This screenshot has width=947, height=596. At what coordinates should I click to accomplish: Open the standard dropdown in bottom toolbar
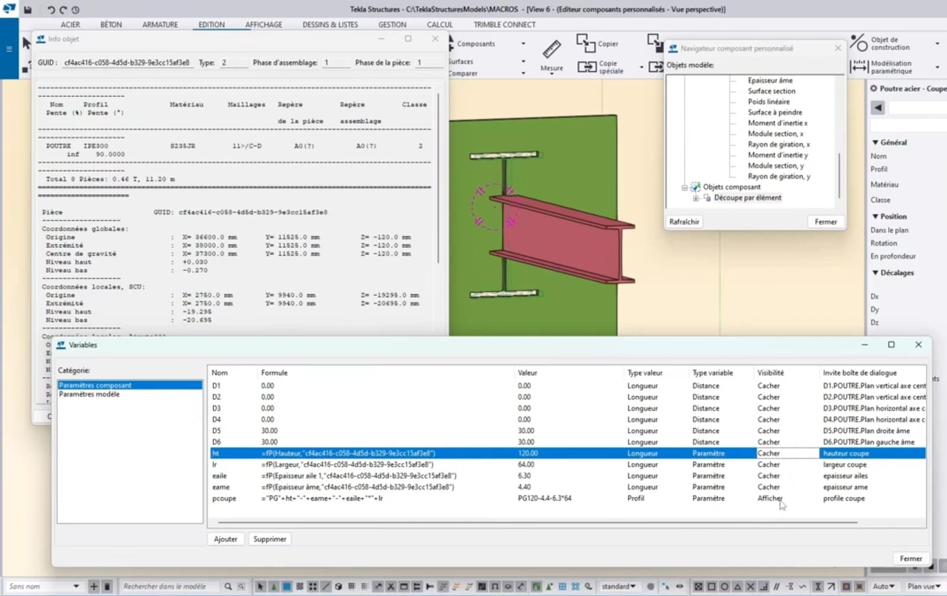coord(619,587)
